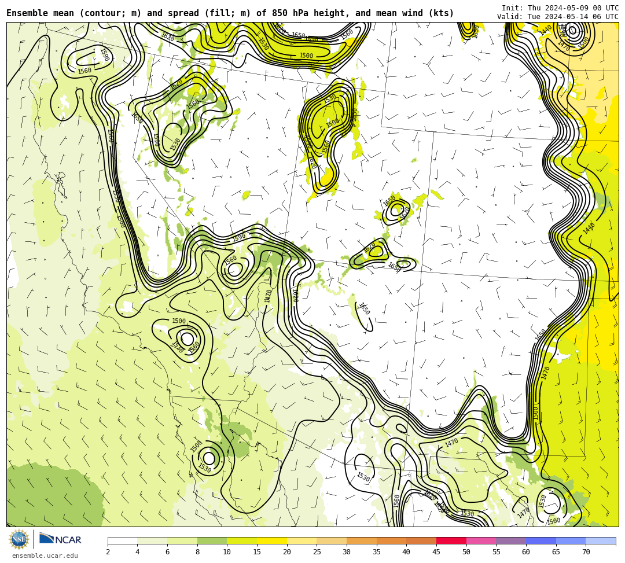Click the colorbar label 6

click(x=167, y=552)
